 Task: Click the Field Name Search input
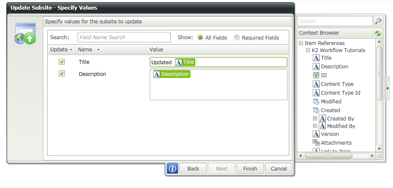pyautogui.click(x=124, y=38)
